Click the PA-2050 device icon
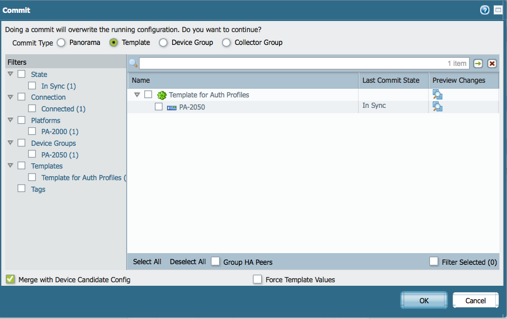This screenshot has height=319, width=507. coord(172,107)
